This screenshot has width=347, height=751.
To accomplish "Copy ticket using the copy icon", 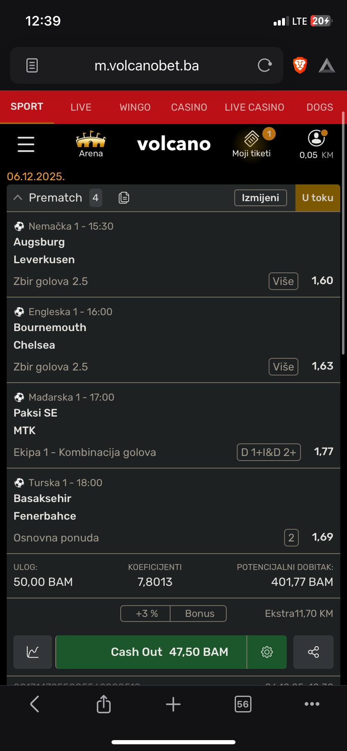I will pyautogui.click(x=124, y=198).
